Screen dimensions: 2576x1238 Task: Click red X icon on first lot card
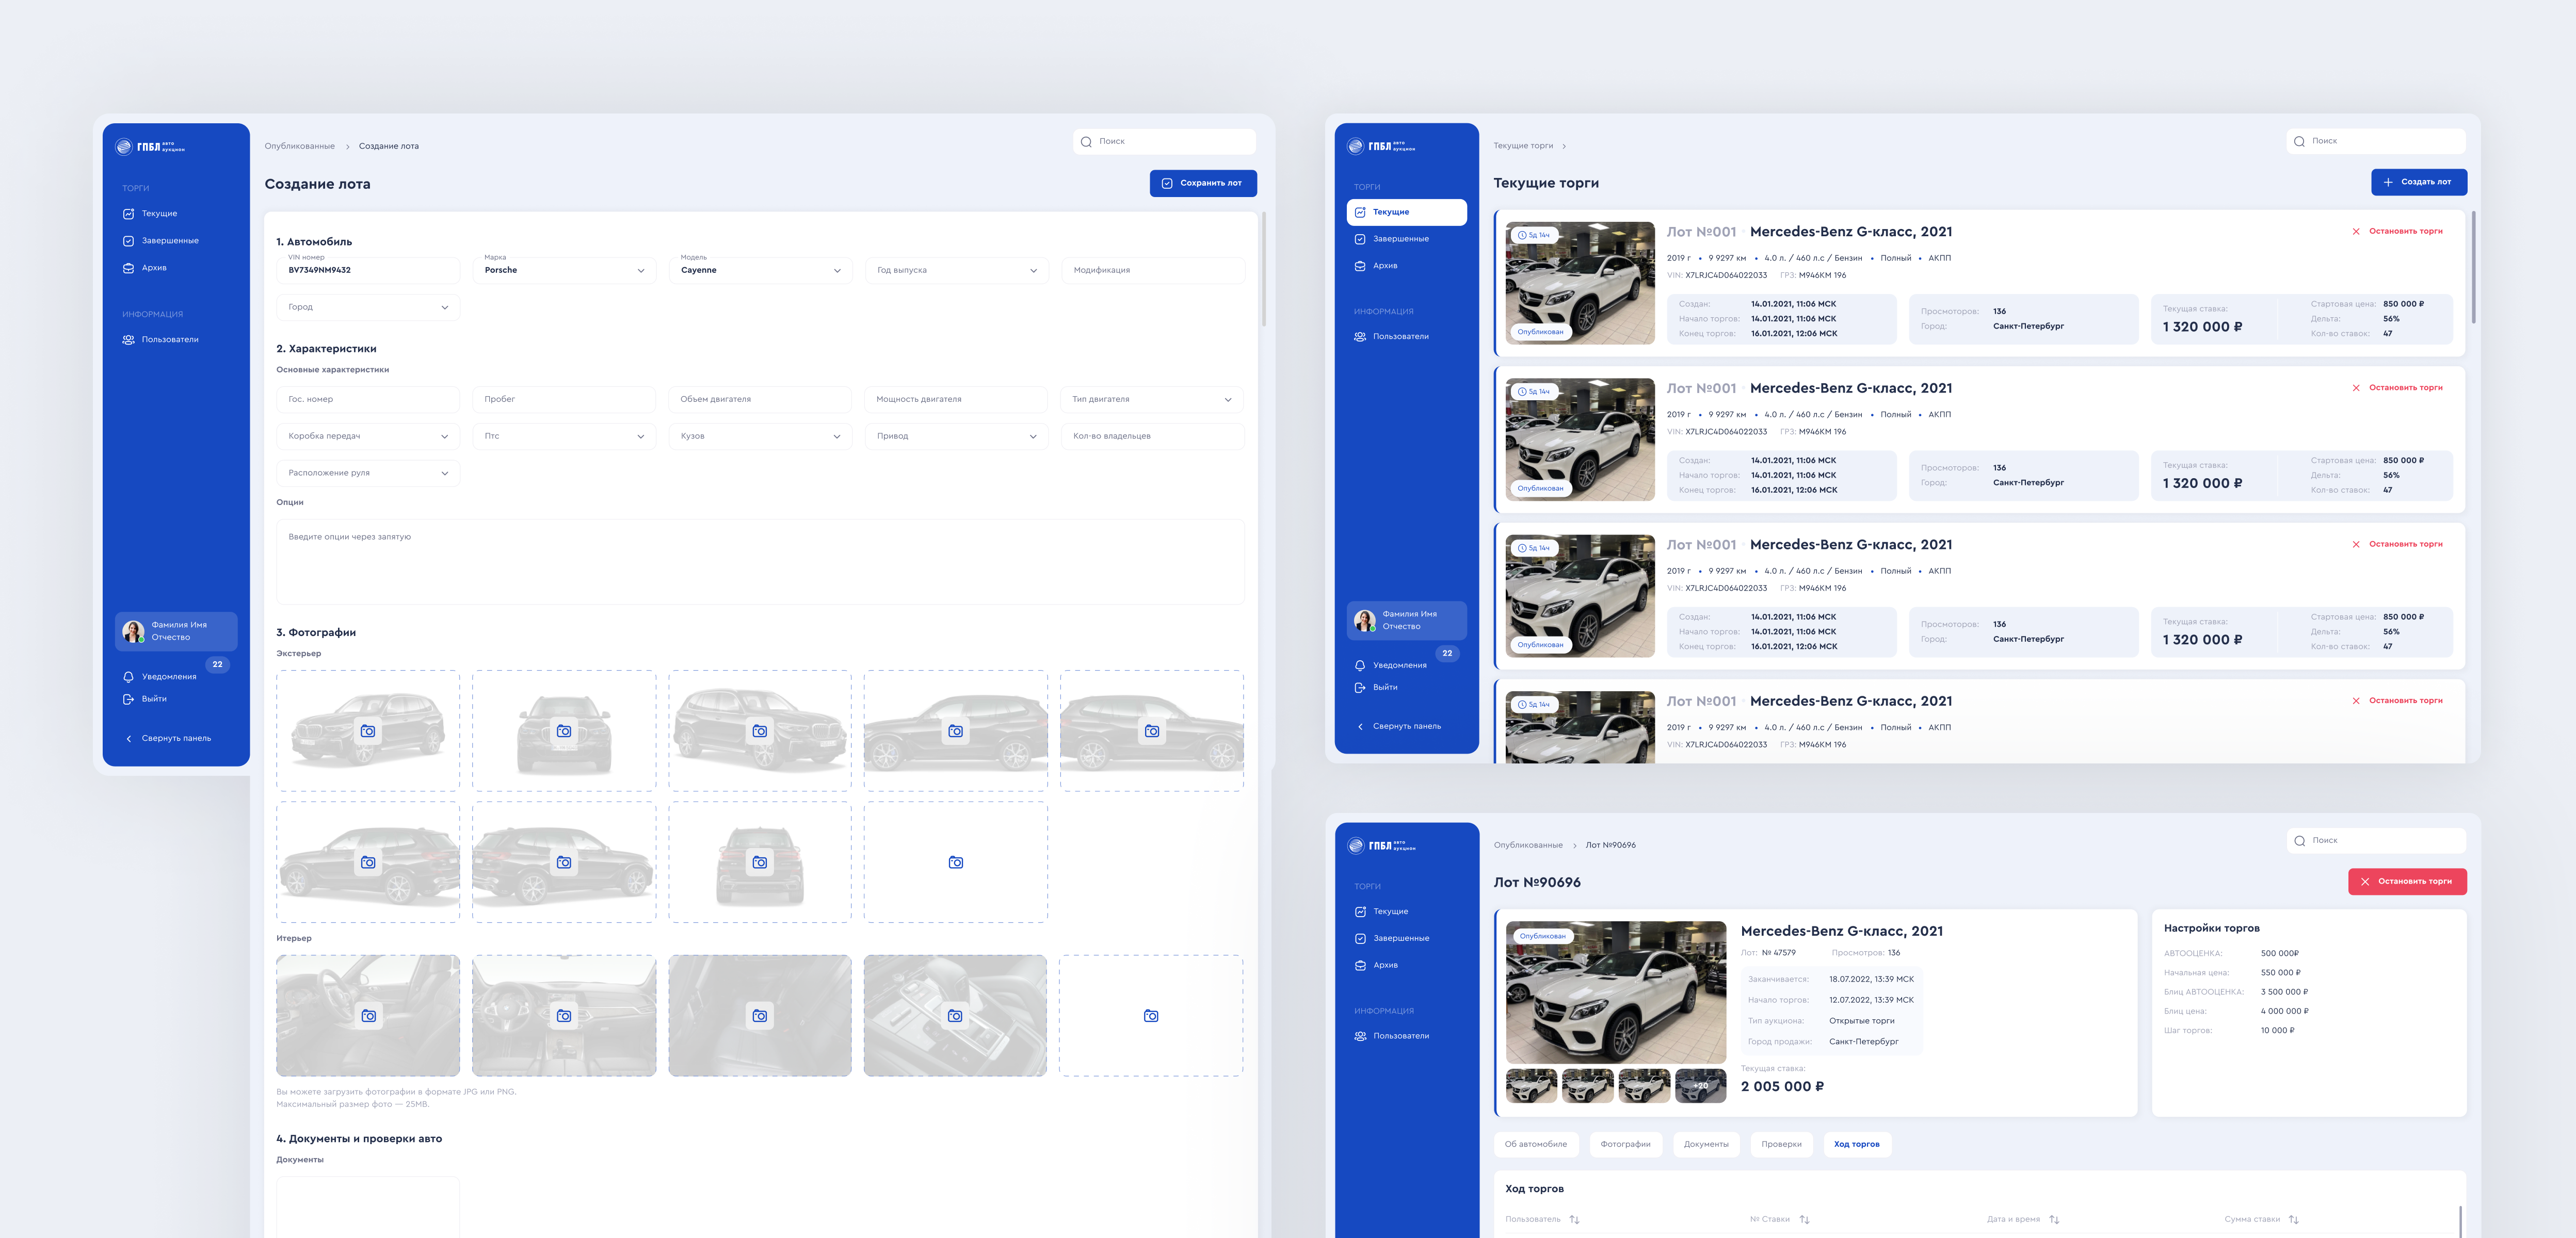(2356, 231)
